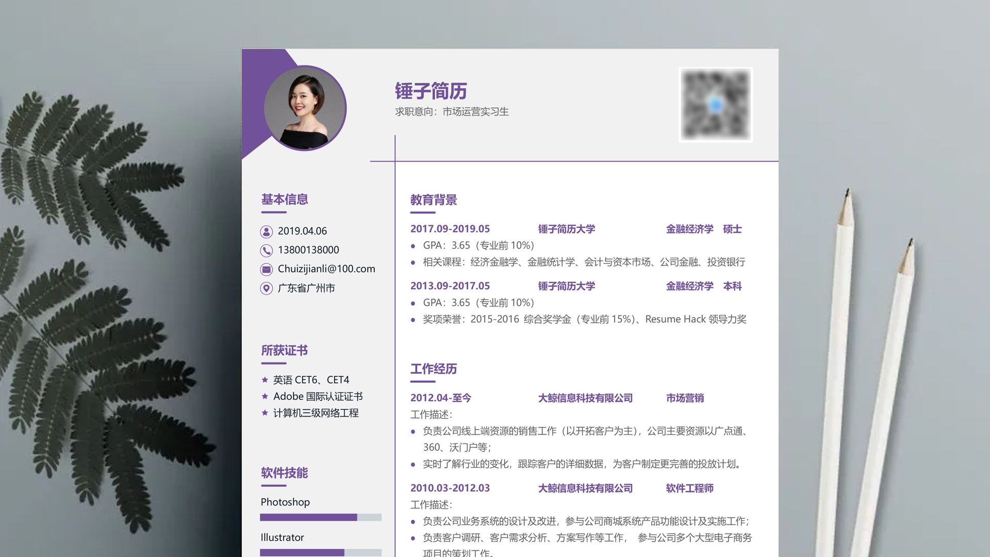990x557 pixels.
Task: Click 工作描述 under the 软件工程师 job
Action: click(x=431, y=504)
